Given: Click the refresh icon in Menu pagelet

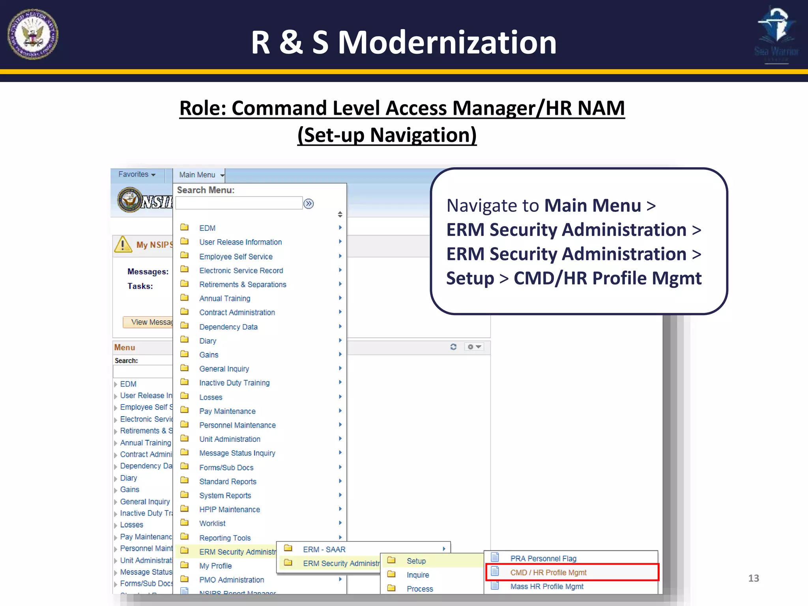Looking at the screenshot, I should (453, 347).
